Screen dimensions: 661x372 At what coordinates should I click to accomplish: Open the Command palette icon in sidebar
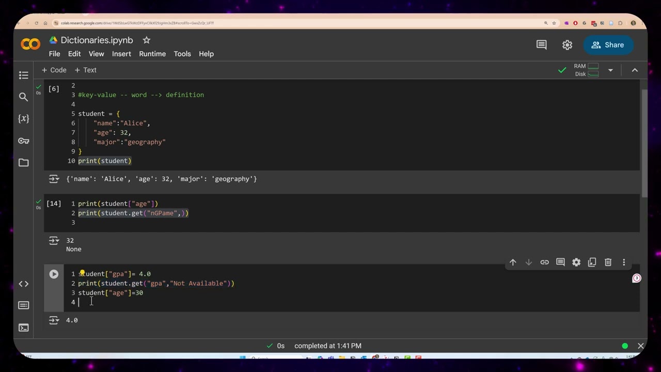(x=23, y=305)
